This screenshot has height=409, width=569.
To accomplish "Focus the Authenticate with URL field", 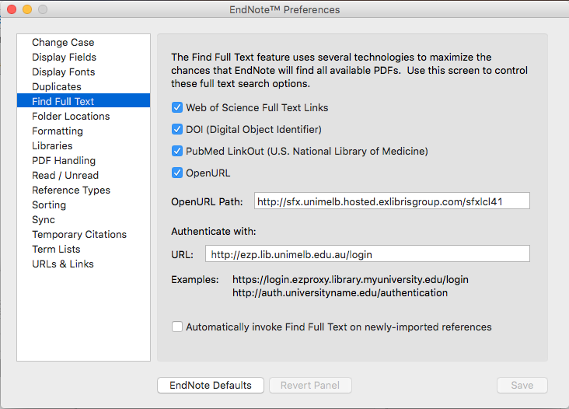I will click(x=367, y=253).
